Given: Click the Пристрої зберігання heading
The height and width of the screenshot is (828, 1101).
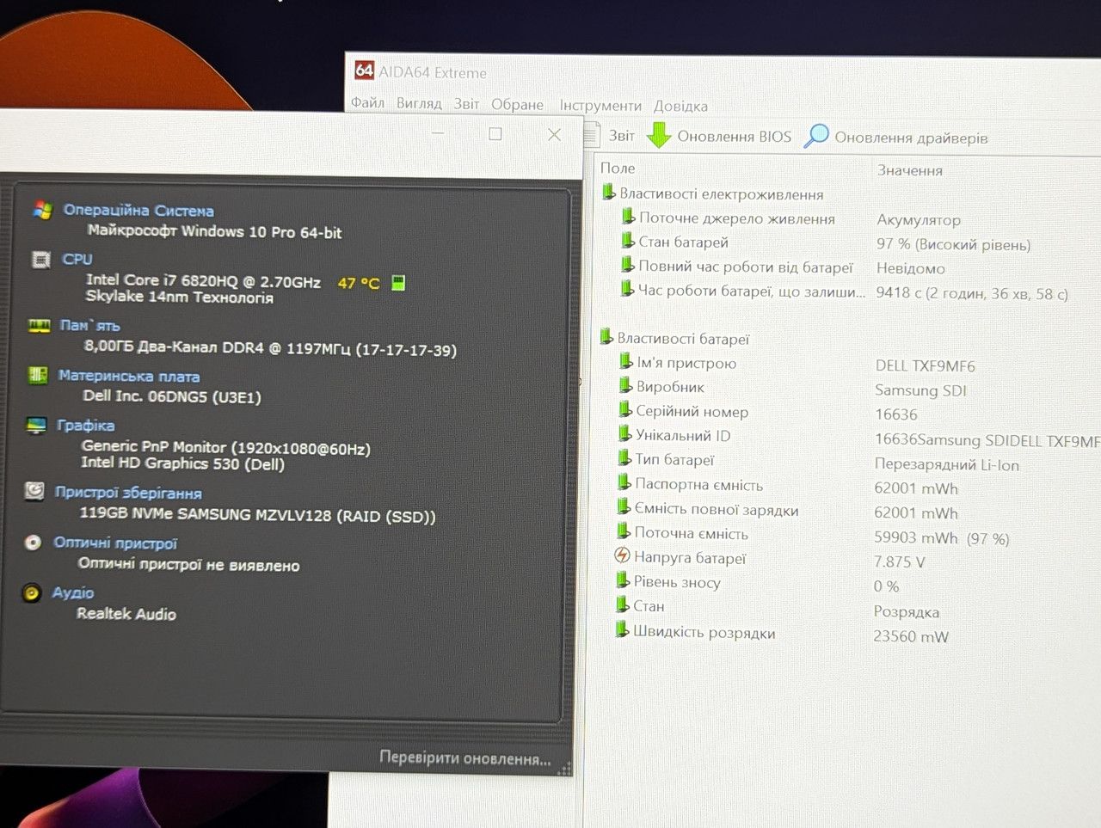Looking at the screenshot, I should click(128, 493).
